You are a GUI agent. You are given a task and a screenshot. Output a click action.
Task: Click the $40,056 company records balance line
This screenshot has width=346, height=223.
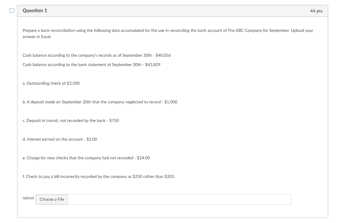click(97, 55)
